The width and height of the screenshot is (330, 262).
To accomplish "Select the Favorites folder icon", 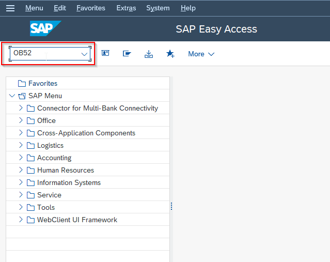I will (22, 83).
